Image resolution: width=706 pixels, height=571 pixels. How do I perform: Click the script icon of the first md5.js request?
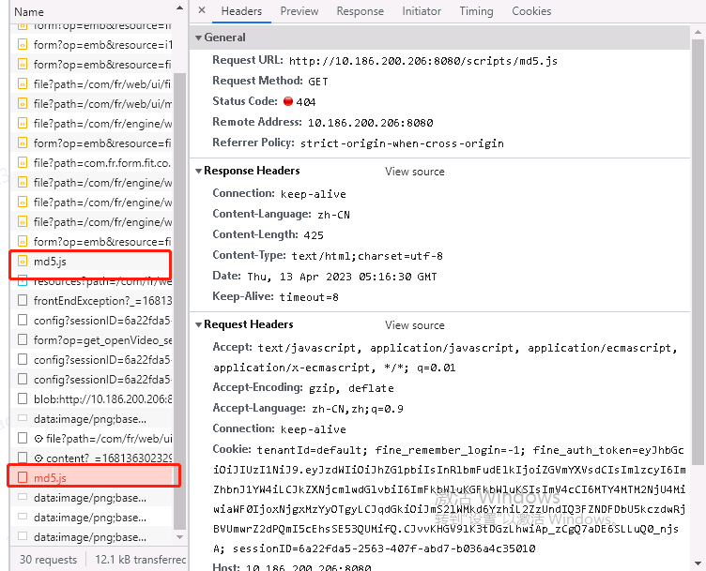(x=23, y=262)
